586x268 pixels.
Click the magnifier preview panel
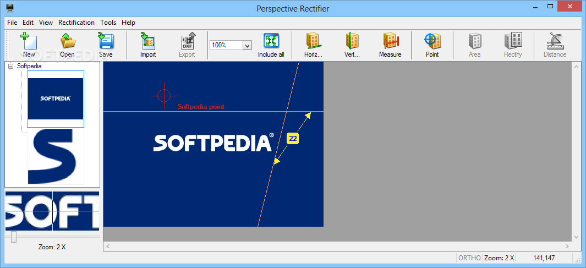pos(52,211)
